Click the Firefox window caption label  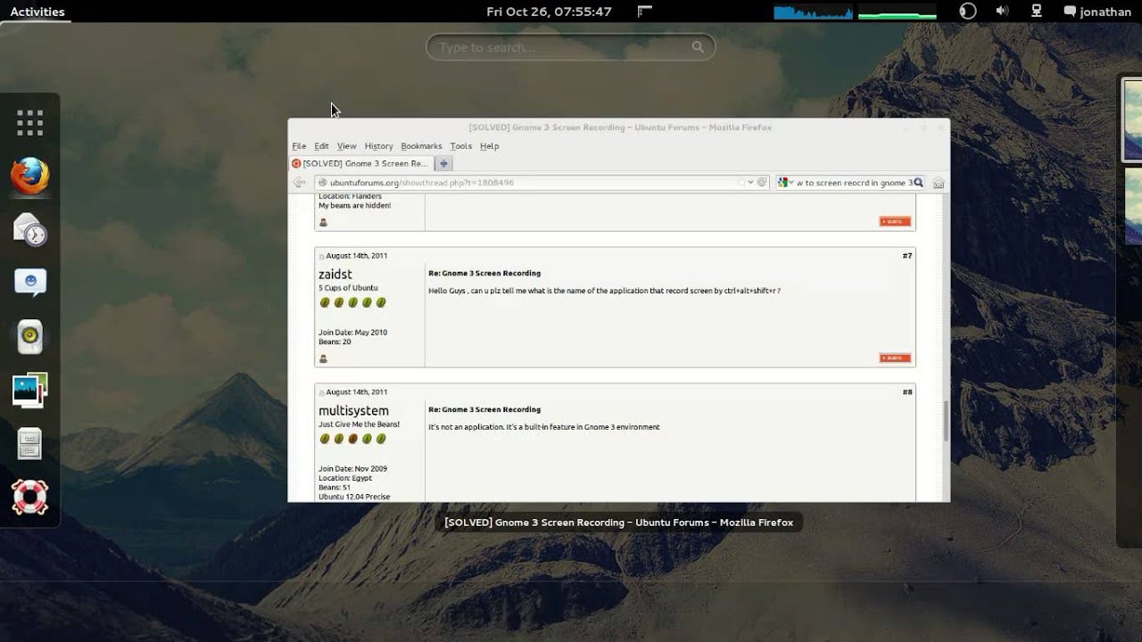(619, 523)
